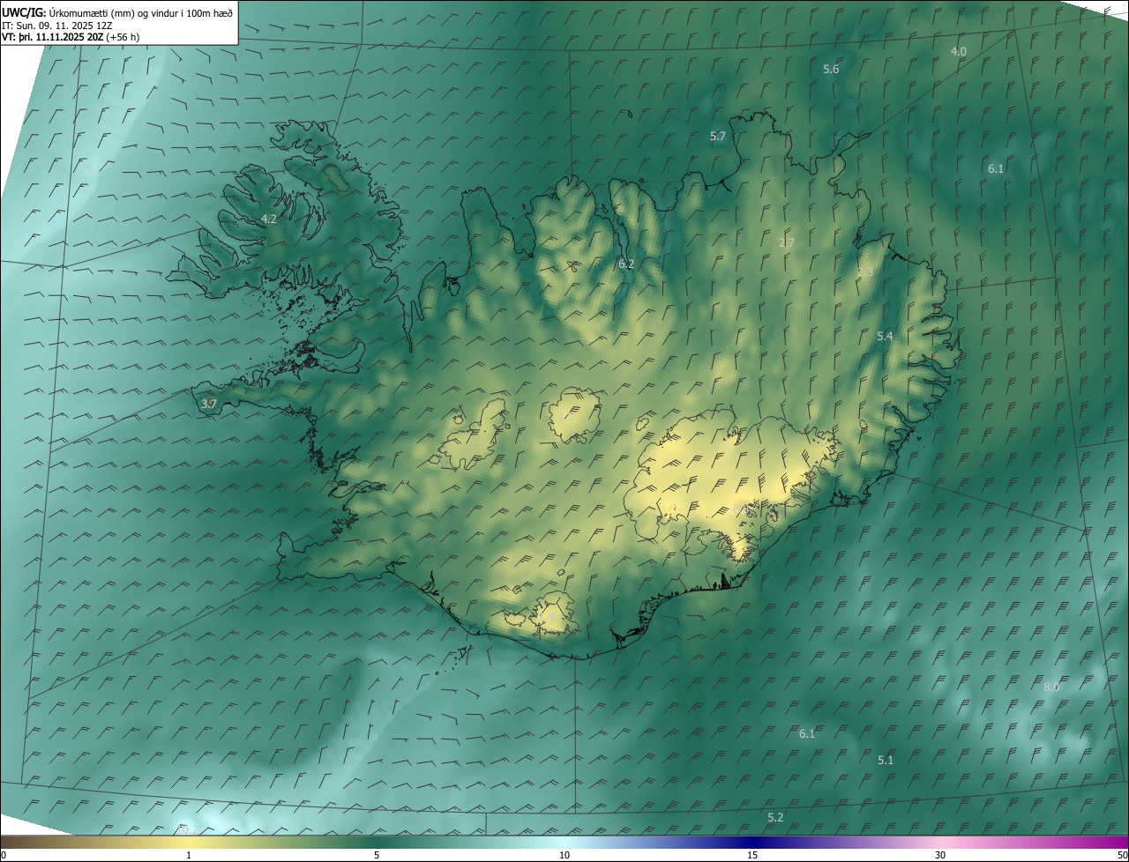Screen dimensions: 1129x862
Task: Click the "VT: þri. 11.11.2025 20Z (+56 h)" line
Action: pos(71,37)
